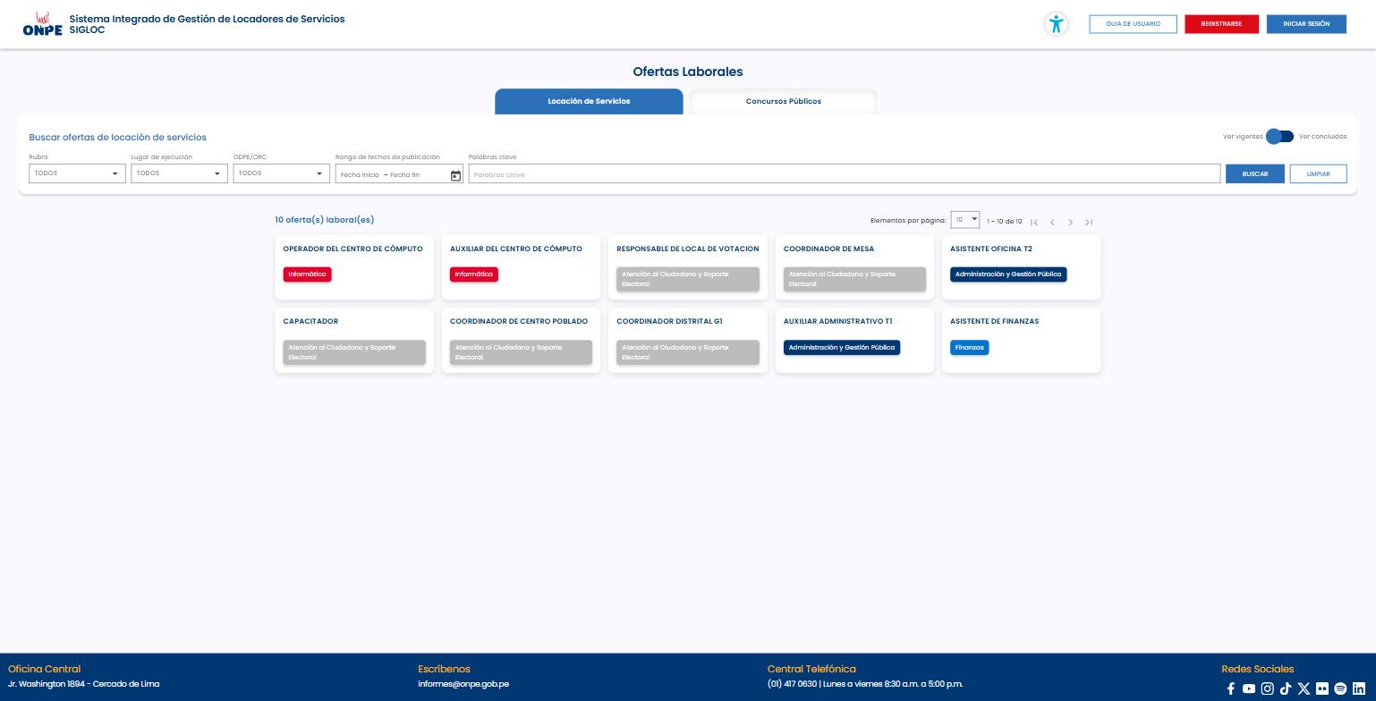Open ONPE Instagram icon
This screenshot has width=1376, height=701.
point(1267,688)
